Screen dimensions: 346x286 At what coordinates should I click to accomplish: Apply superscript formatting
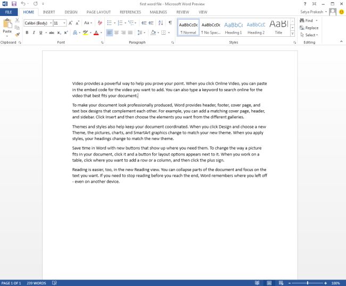pyautogui.click(x=66, y=32)
